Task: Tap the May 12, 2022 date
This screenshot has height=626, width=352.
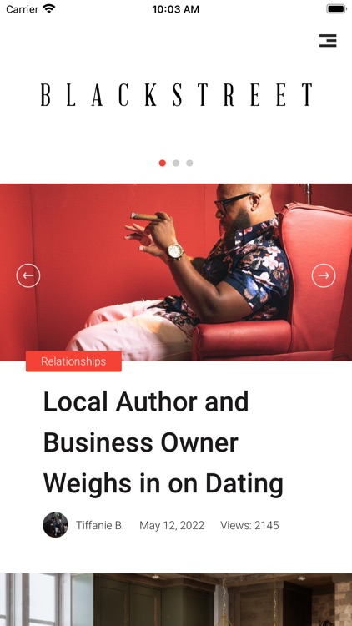Action: tap(172, 525)
